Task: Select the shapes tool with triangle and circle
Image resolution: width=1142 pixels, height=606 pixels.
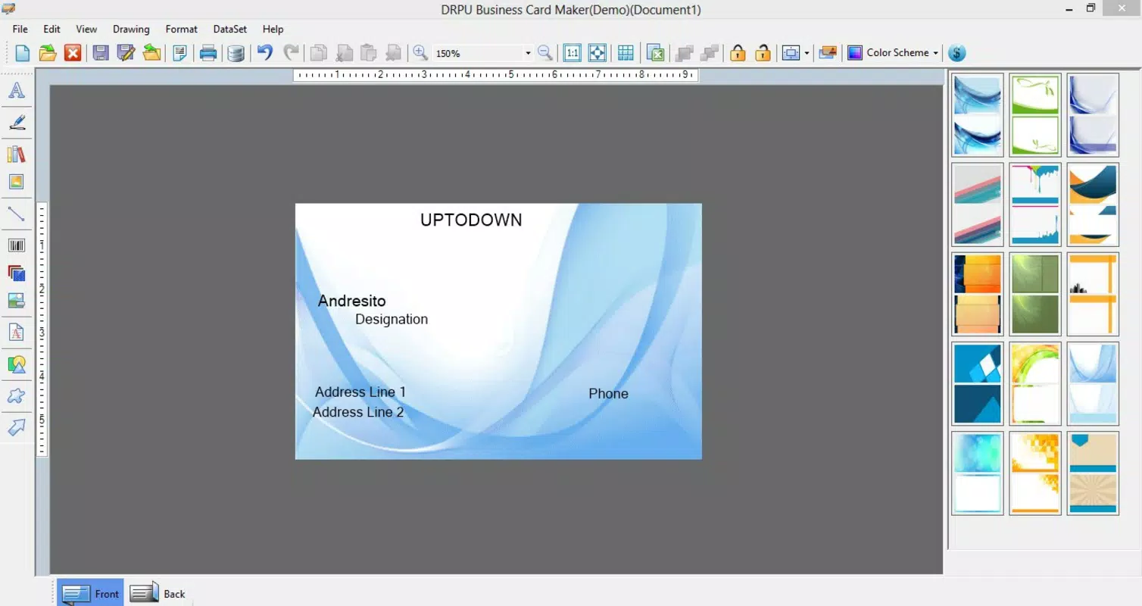Action: [16, 364]
